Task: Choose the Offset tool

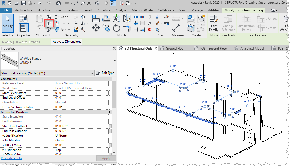Action: 106,18
